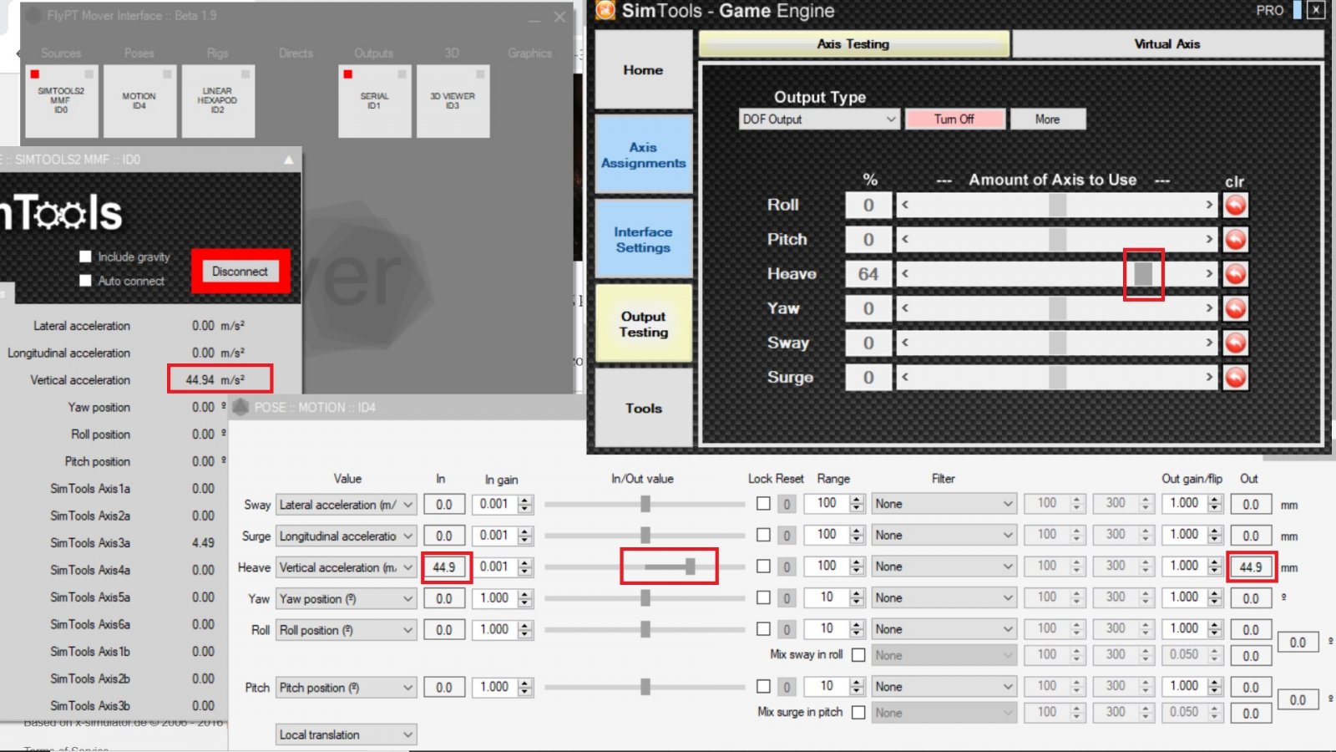Image resolution: width=1336 pixels, height=752 pixels.
Task: Clear the Surge axis with its red button
Action: pyautogui.click(x=1235, y=377)
